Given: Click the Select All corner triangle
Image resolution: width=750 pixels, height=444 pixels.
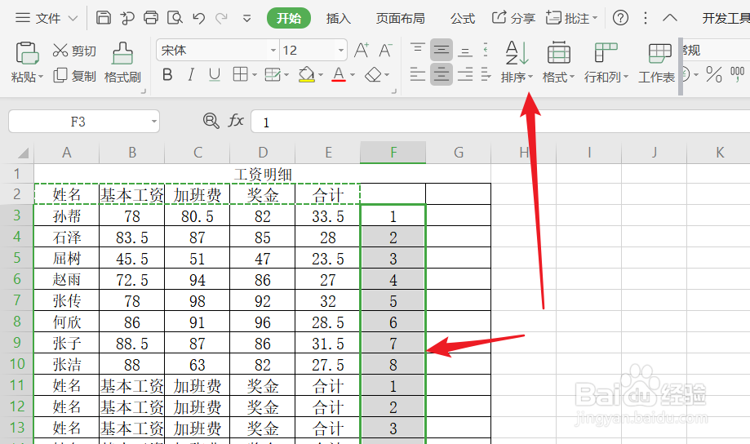Looking at the screenshot, I should [24, 153].
